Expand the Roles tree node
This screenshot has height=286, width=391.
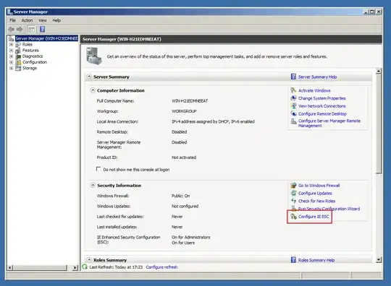click(11, 45)
